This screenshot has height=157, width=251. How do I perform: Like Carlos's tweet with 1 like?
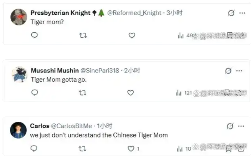pos(131,148)
